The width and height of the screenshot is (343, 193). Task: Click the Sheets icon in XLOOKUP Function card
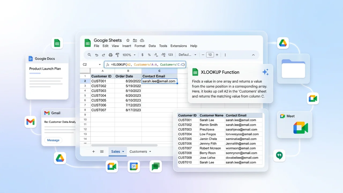tap(195, 72)
